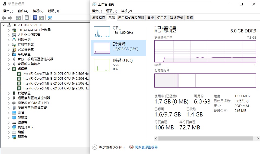
Task: Select the 滑鼠及其他指標裝置 mouse icon
Action: click(14, 108)
